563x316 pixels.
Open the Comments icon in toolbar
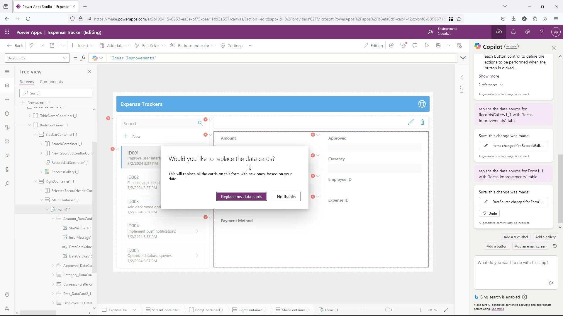(415, 46)
